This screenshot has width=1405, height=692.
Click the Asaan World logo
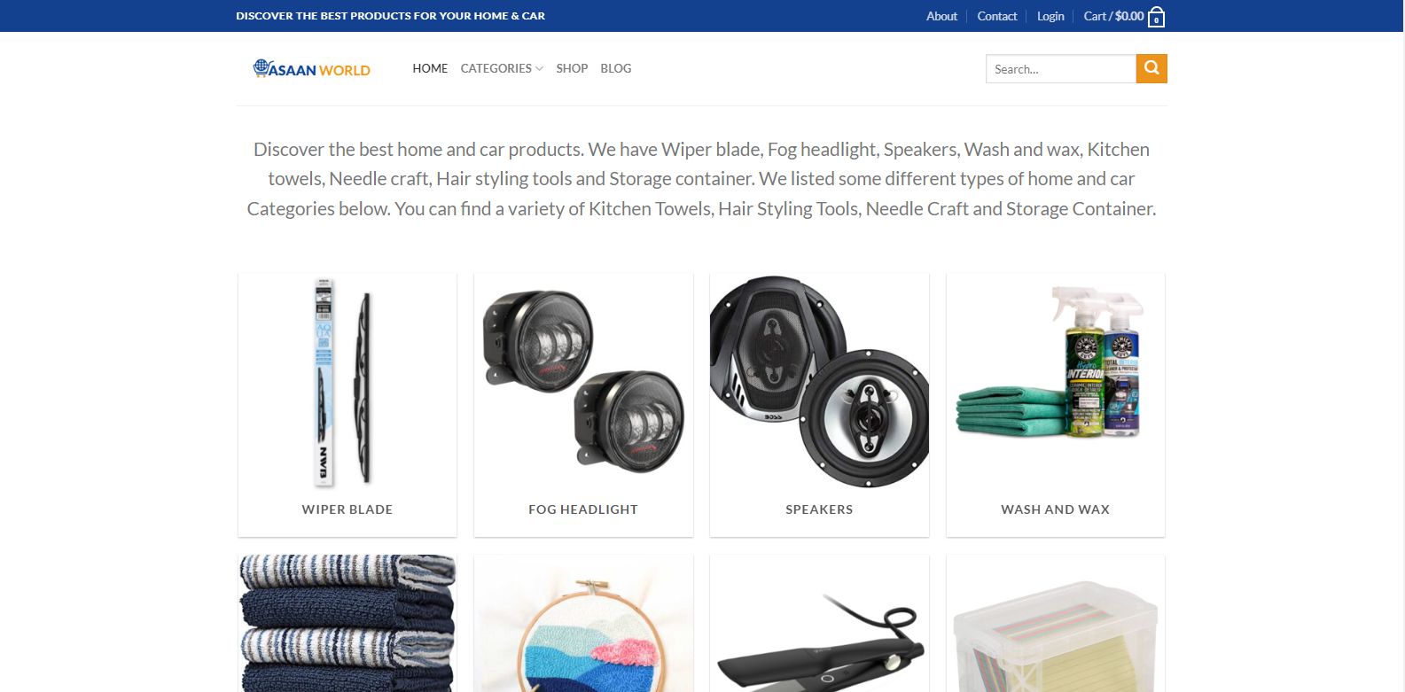312,68
